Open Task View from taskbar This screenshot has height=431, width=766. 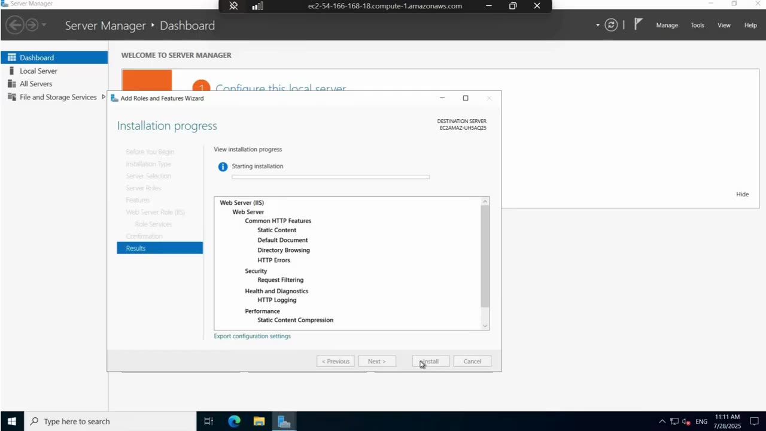pyautogui.click(x=208, y=421)
